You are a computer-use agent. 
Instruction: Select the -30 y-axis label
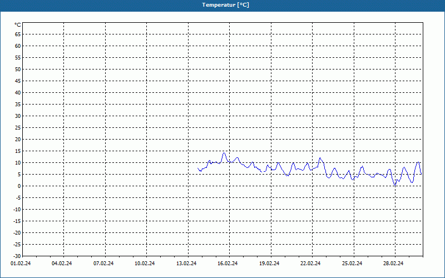(x=17, y=256)
